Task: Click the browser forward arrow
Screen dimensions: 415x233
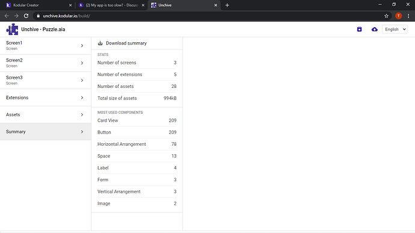Action: [x=16, y=16]
